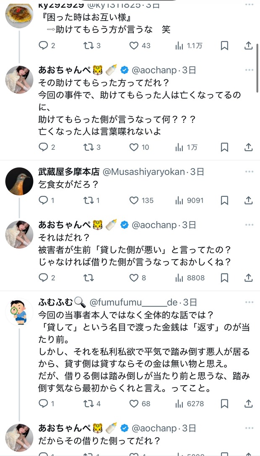This screenshot has width=260, height=456.
Task: Like the tweet with 135 likes
Action: 134,201
